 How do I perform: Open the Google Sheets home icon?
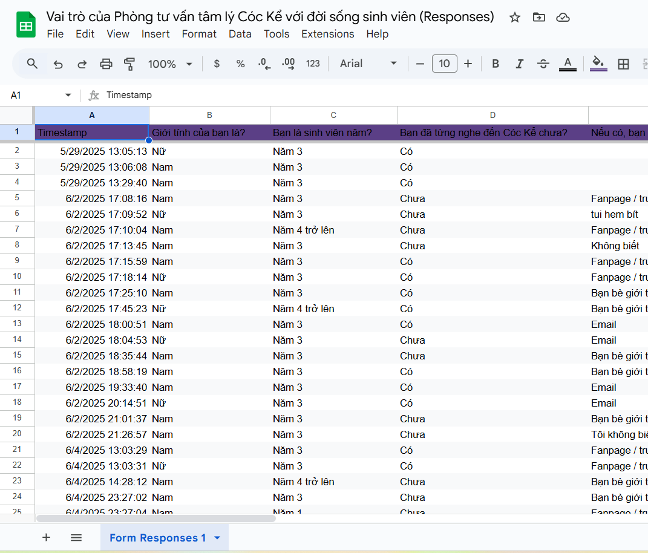25,25
